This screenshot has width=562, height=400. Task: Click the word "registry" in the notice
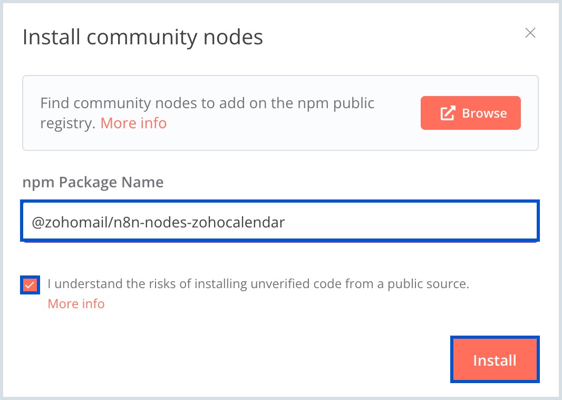[x=68, y=123]
